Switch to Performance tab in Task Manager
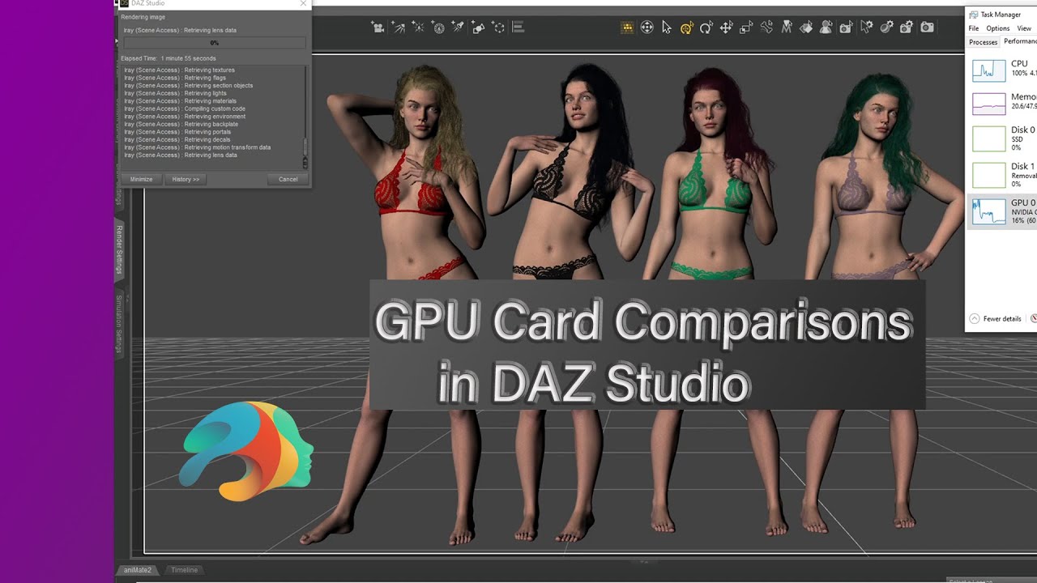This screenshot has height=583, width=1037. click(x=1019, y=41)
